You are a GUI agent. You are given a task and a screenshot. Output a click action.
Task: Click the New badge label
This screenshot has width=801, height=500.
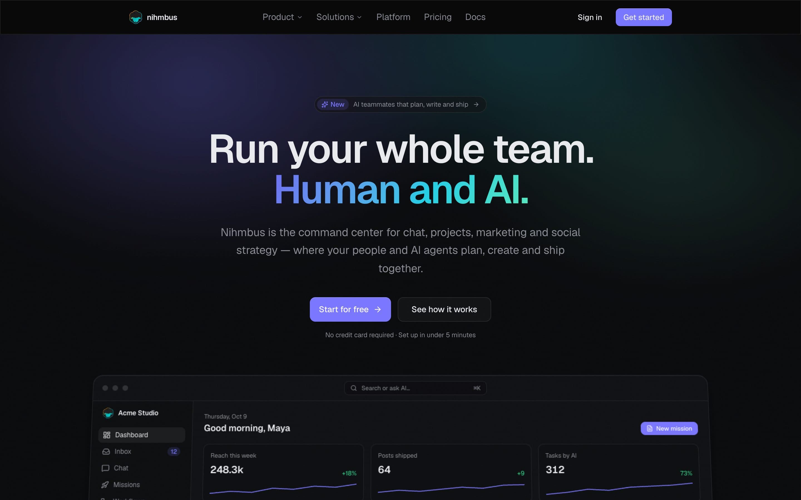pyautogui.click(x=337, y=104)
